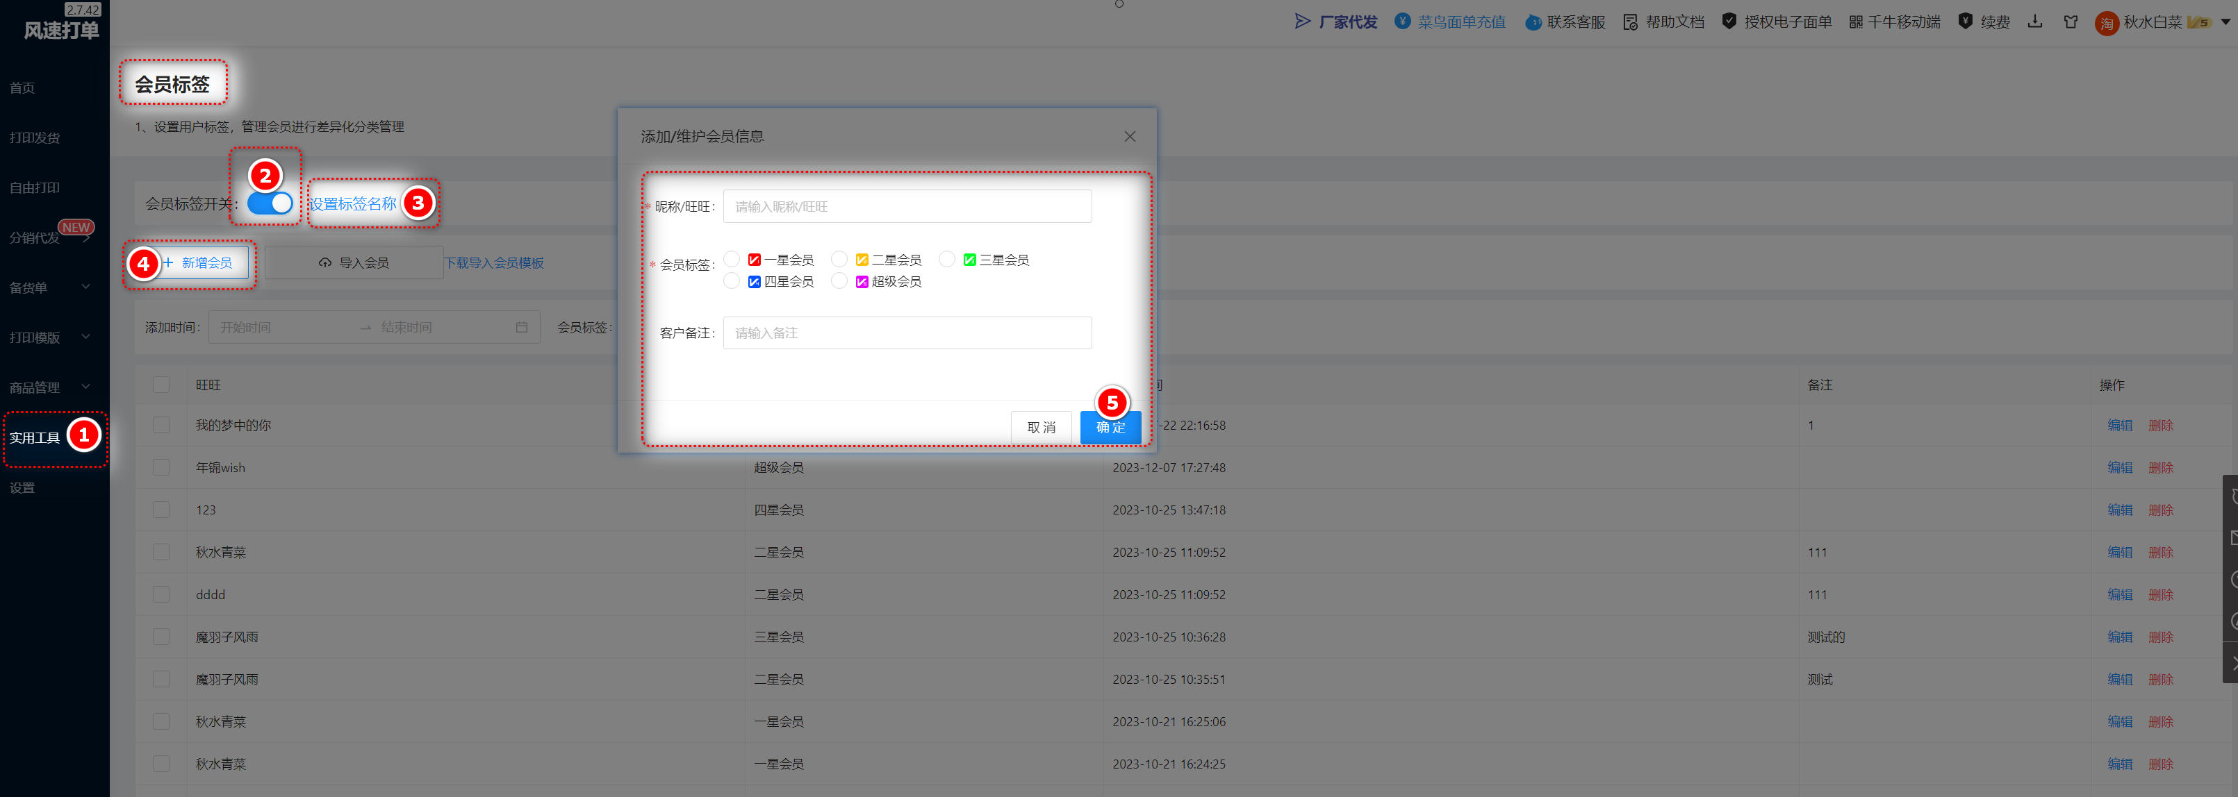
Task: Click the 风速打单 logo
Action: point(61,31)
